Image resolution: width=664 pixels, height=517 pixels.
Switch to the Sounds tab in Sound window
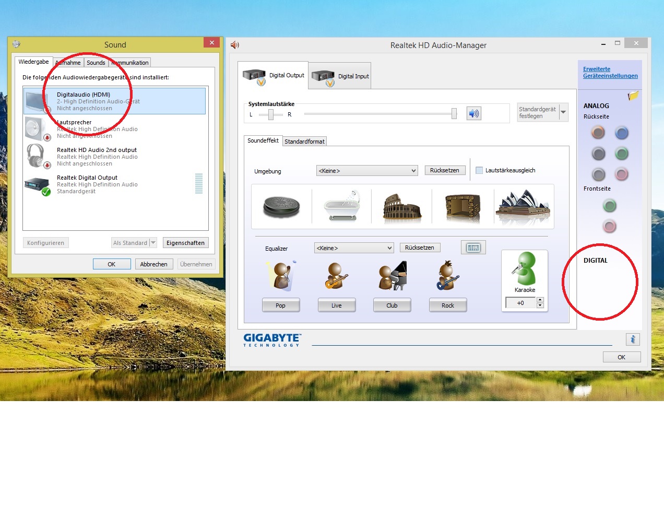click(x=96, y=63)
